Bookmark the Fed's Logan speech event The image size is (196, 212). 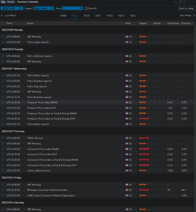[x=3, y=42]
